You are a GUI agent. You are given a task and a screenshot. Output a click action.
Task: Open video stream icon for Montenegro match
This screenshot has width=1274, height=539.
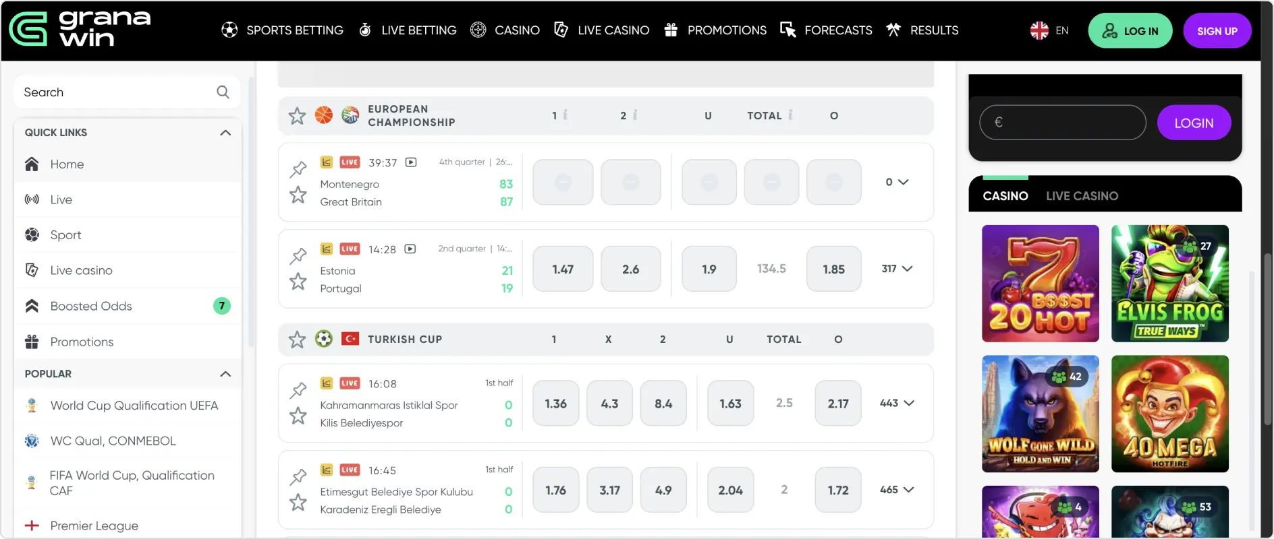[x=411, y=162]
